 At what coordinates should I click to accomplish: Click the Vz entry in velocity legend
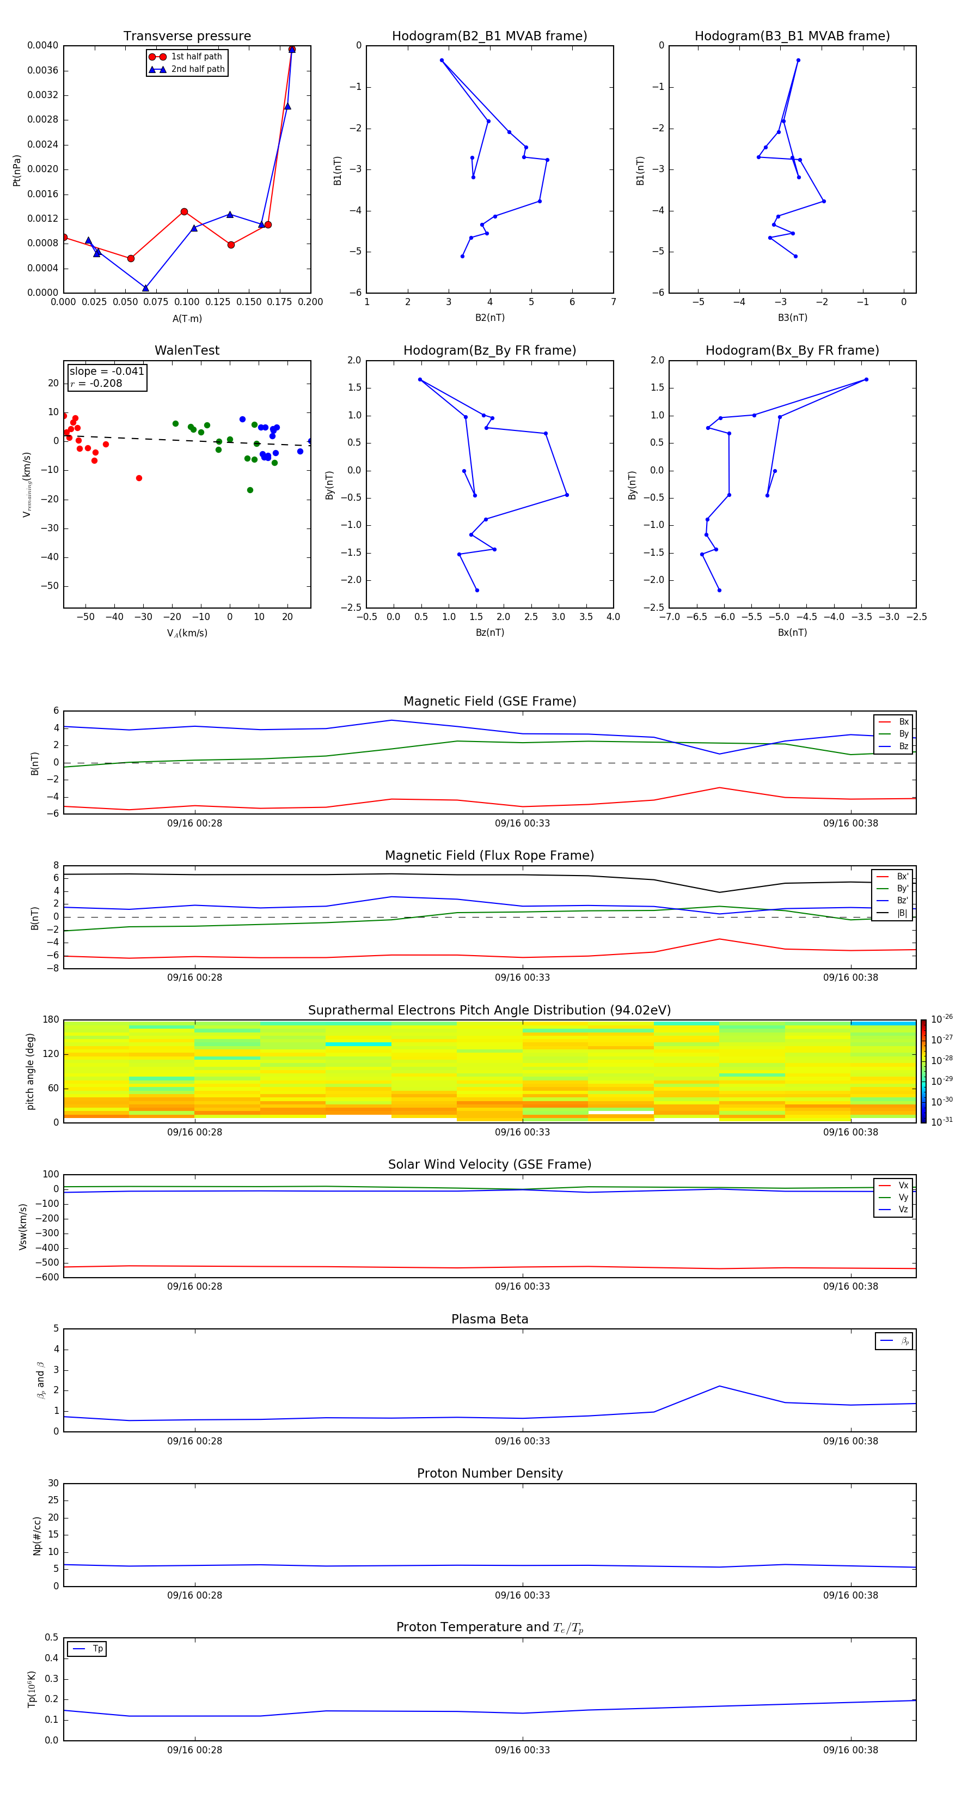(893, 1209)
